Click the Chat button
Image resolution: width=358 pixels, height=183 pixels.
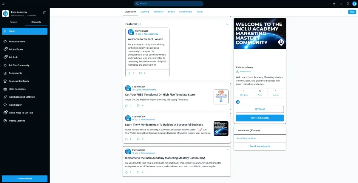coord(352,12)
